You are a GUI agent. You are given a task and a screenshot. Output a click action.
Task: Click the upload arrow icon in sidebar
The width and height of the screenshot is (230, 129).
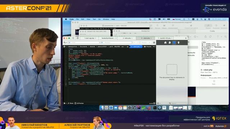coord(179,43)
